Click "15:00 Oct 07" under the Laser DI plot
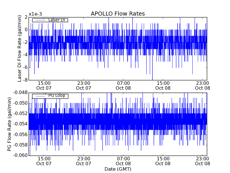230x173 pixels. pyautogui.click(x=44, y=86)
